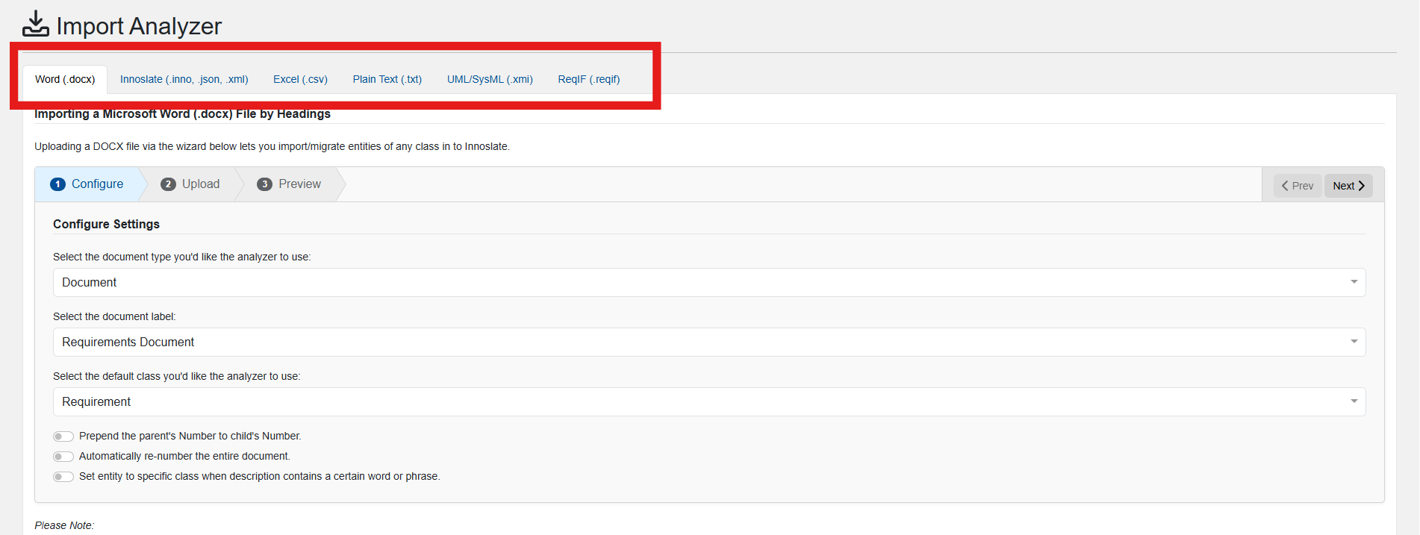The height and width of the screenshot is (535, 1420).
Task: Open the document label dropdown showing Requirements Document
Action: [709, 342]
